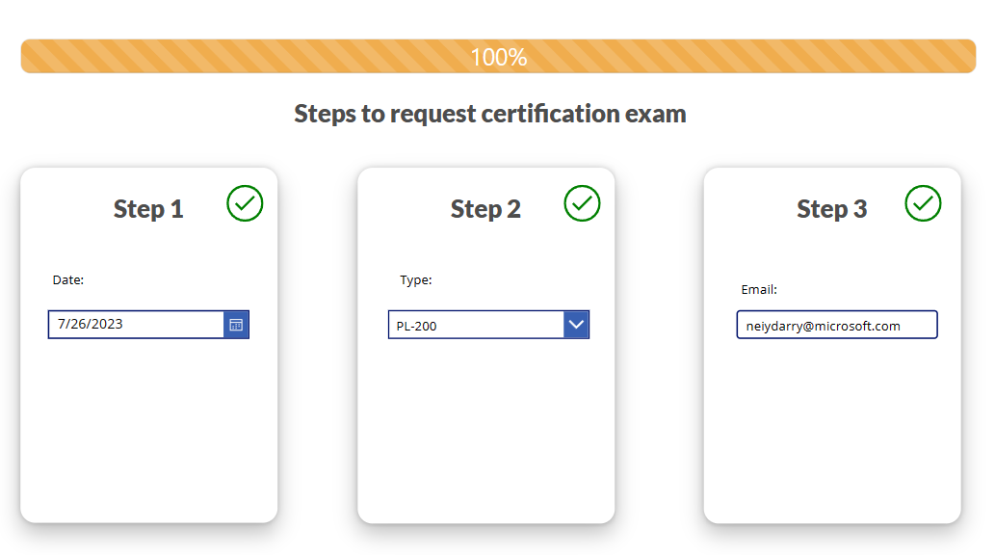Viewport: 995px width, 555px height.
Task: Click the date field showing 7/26/2023
Action: (148, 325)
